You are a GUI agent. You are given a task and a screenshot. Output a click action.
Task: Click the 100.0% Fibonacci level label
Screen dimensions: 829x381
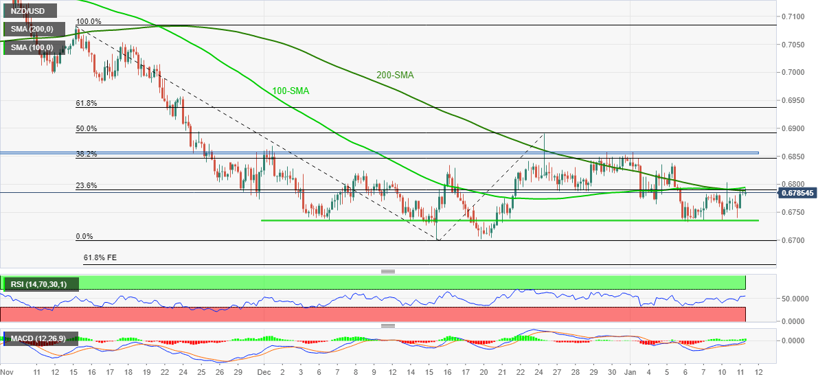pyautogui.click(x=88, y=22)
